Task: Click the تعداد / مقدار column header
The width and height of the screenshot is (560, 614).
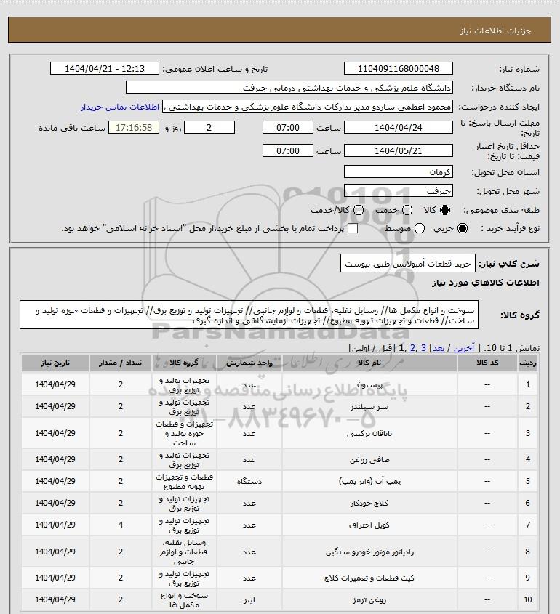Action: (120, 363)
